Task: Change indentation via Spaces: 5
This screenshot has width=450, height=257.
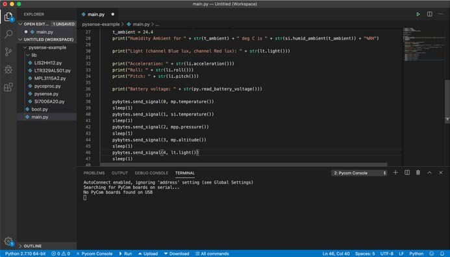Action: tap(365, 254)
